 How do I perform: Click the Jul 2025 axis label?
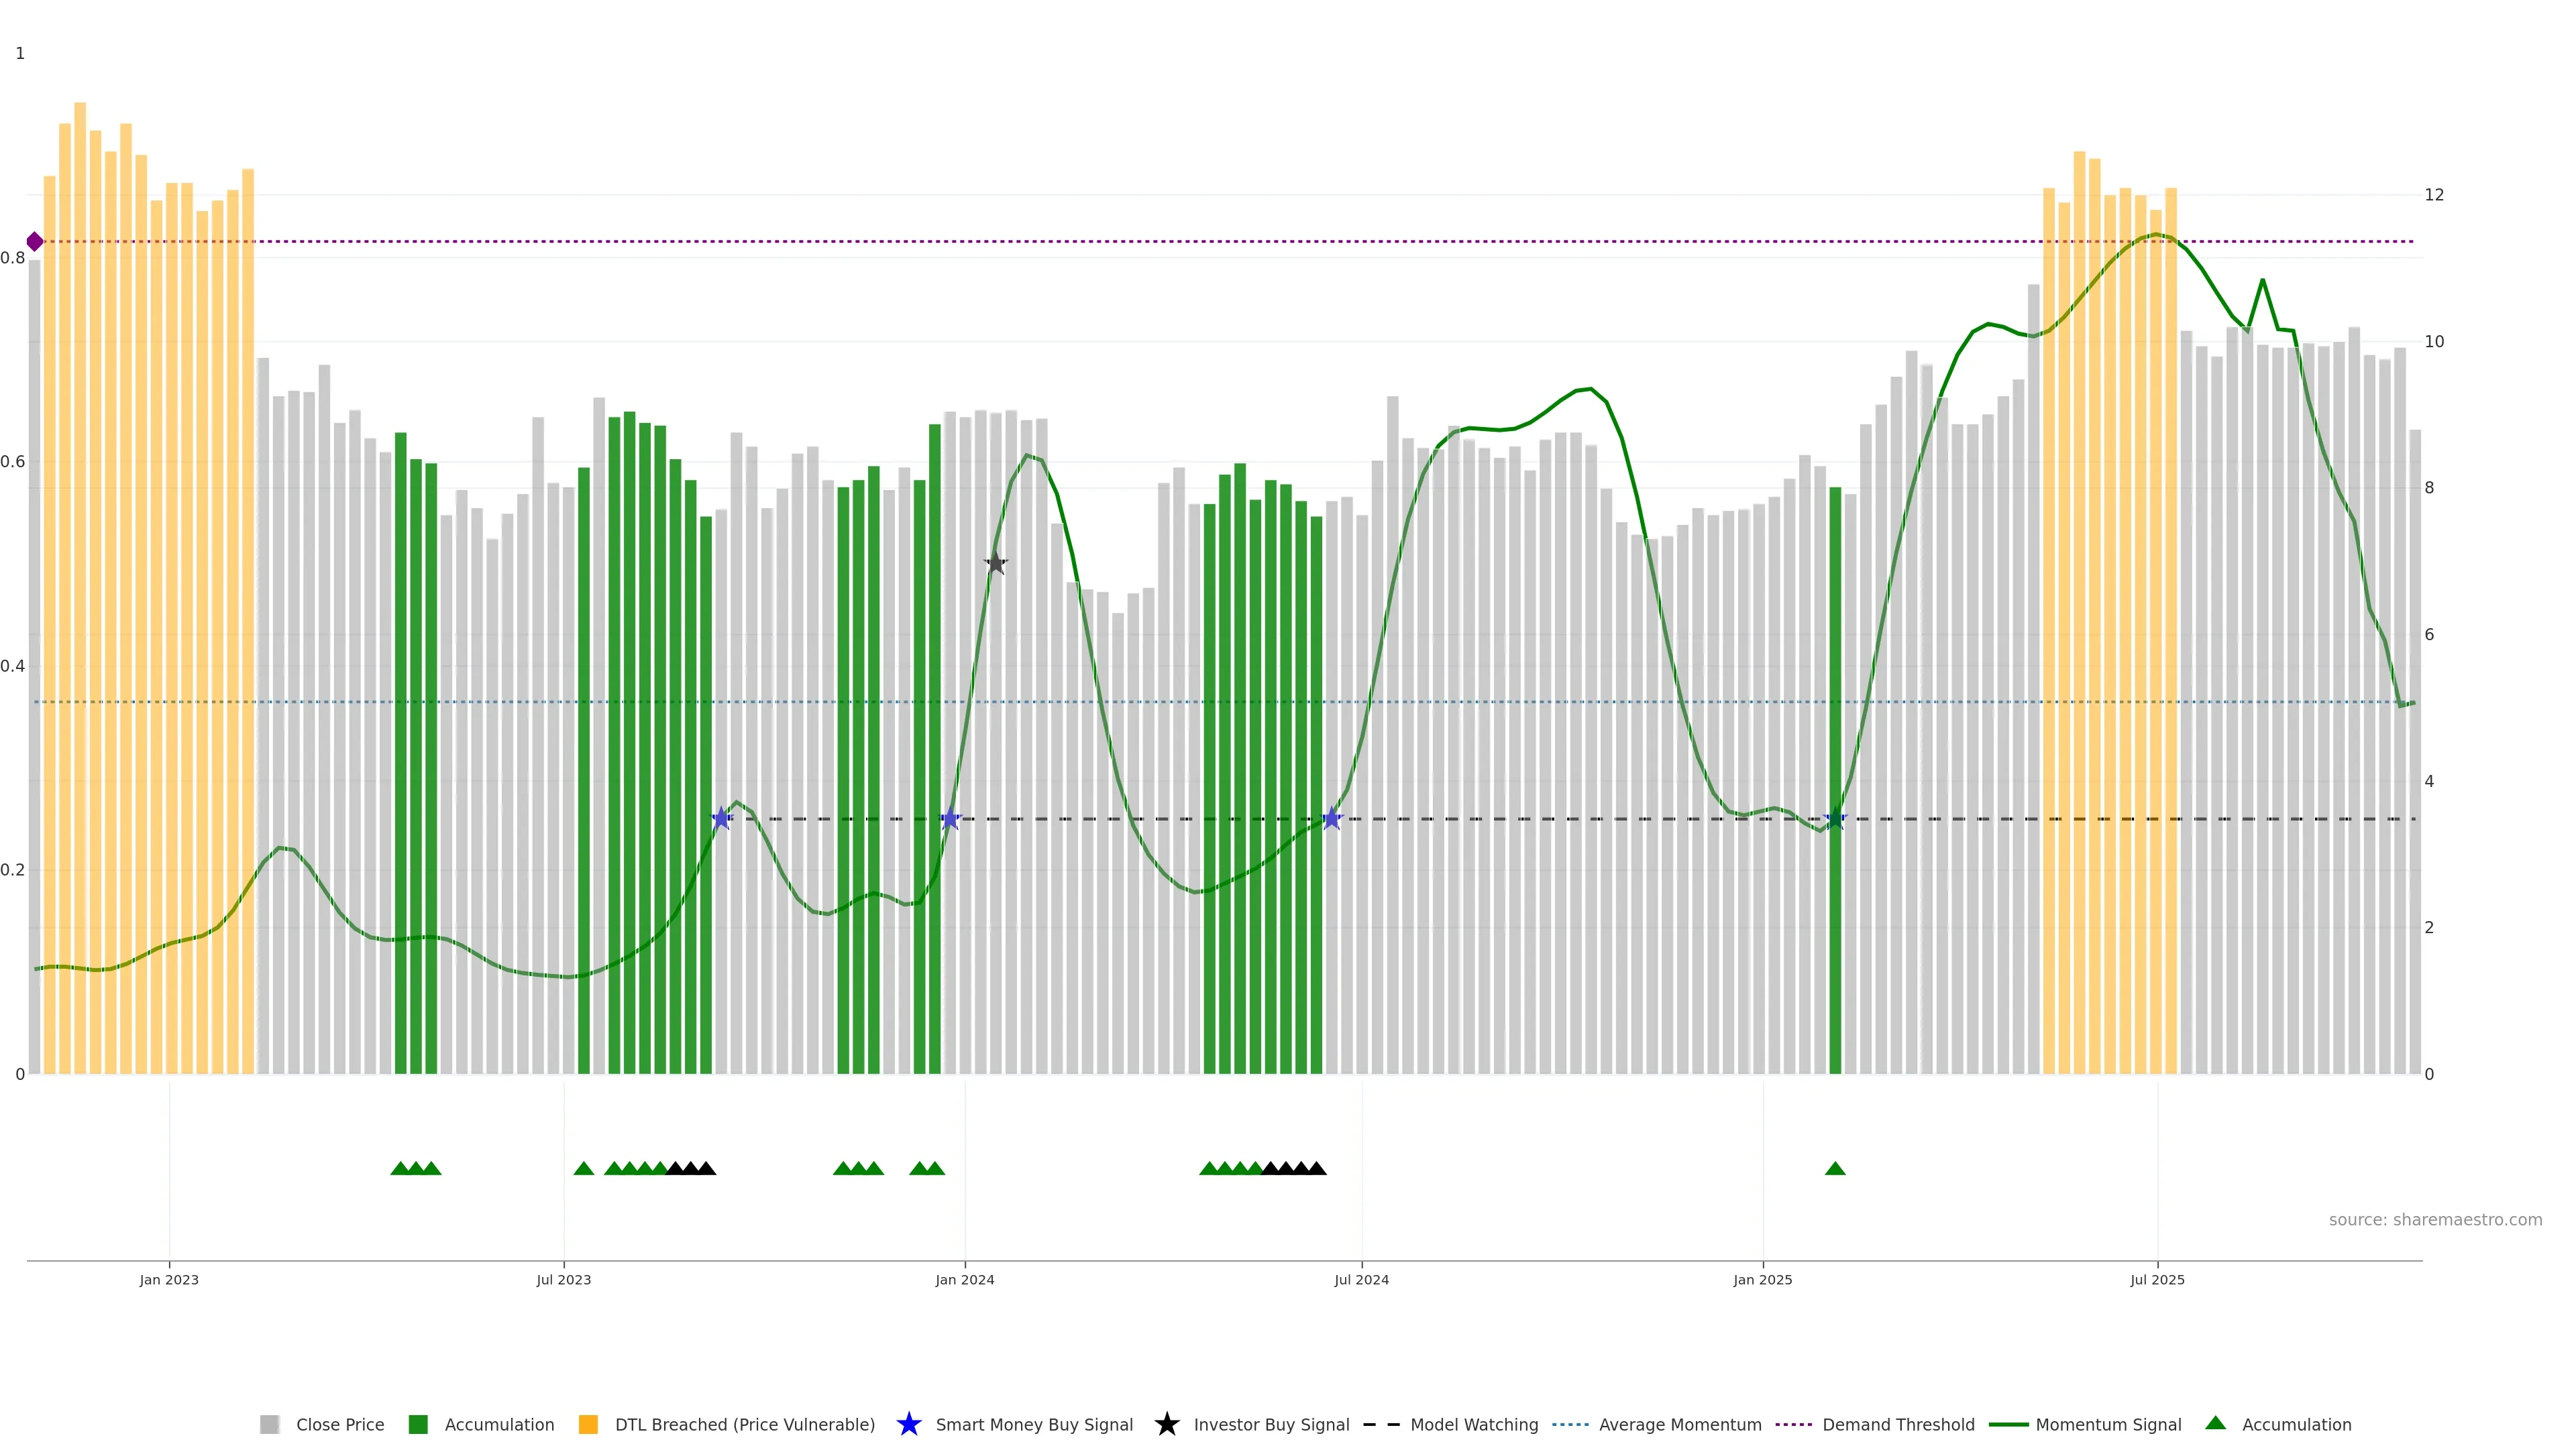(2157, 1279)
